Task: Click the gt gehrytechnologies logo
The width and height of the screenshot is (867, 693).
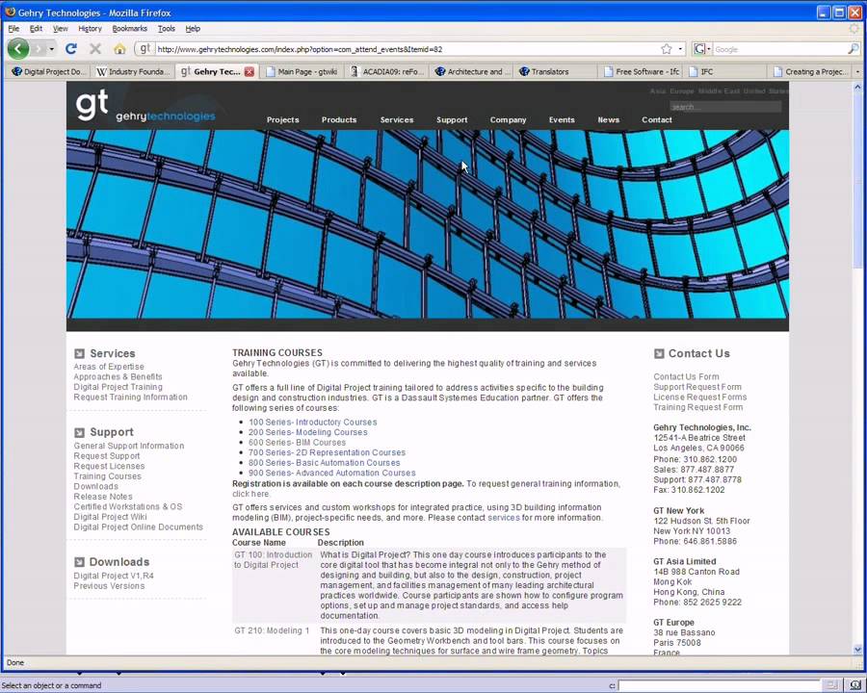Action: coord(145,106)
